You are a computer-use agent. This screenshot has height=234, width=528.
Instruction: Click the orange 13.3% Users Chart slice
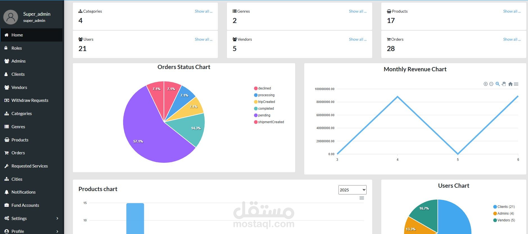[x=416, y=227]
